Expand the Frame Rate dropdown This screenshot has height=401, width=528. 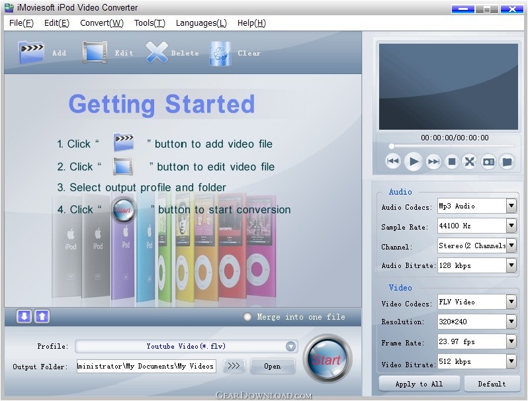click(x=511, y=341)
